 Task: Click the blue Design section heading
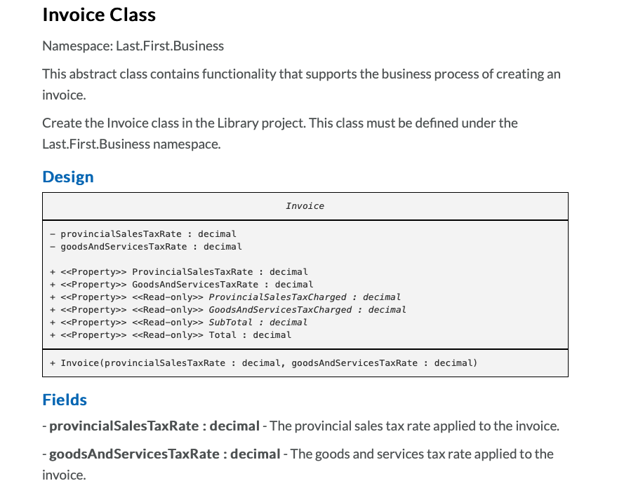tap(67, 177)
